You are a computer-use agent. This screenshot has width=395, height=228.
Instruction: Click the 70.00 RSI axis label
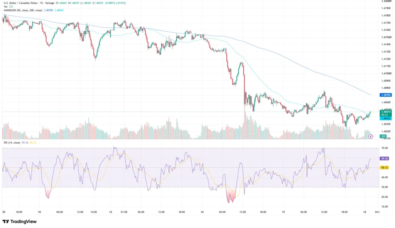tap(385, 148)
